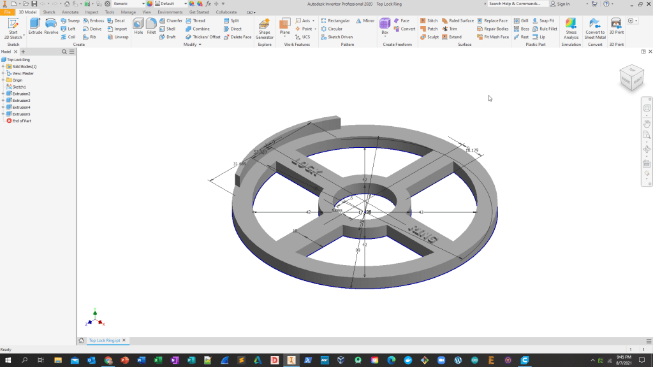
Task: Expand the Origin folder in browser
Action: (3, 80)
